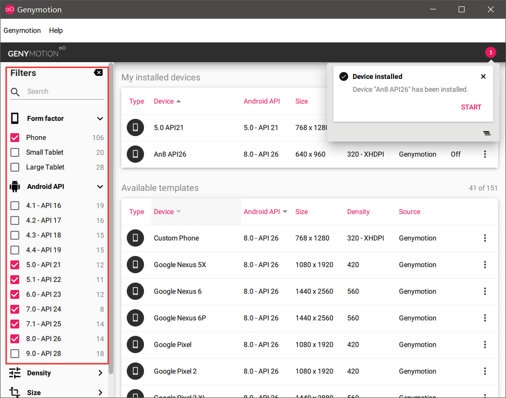Click the phone icon of Custom Phone row
506x398 pixels.
pyautogui.click(x=135, y=238)
